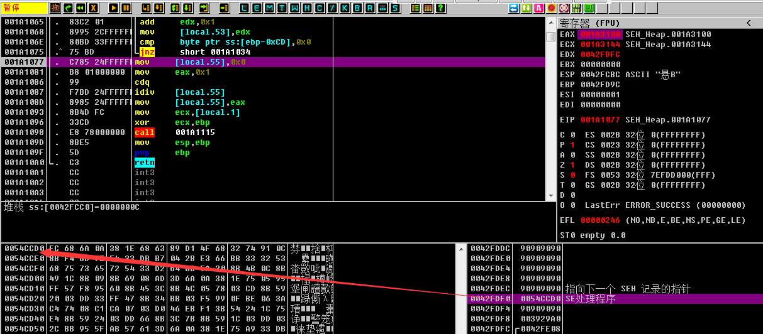Open Executable modules via E icon
Screen dimensions: 763x334
pyautogui.click(x=257, y=8)
